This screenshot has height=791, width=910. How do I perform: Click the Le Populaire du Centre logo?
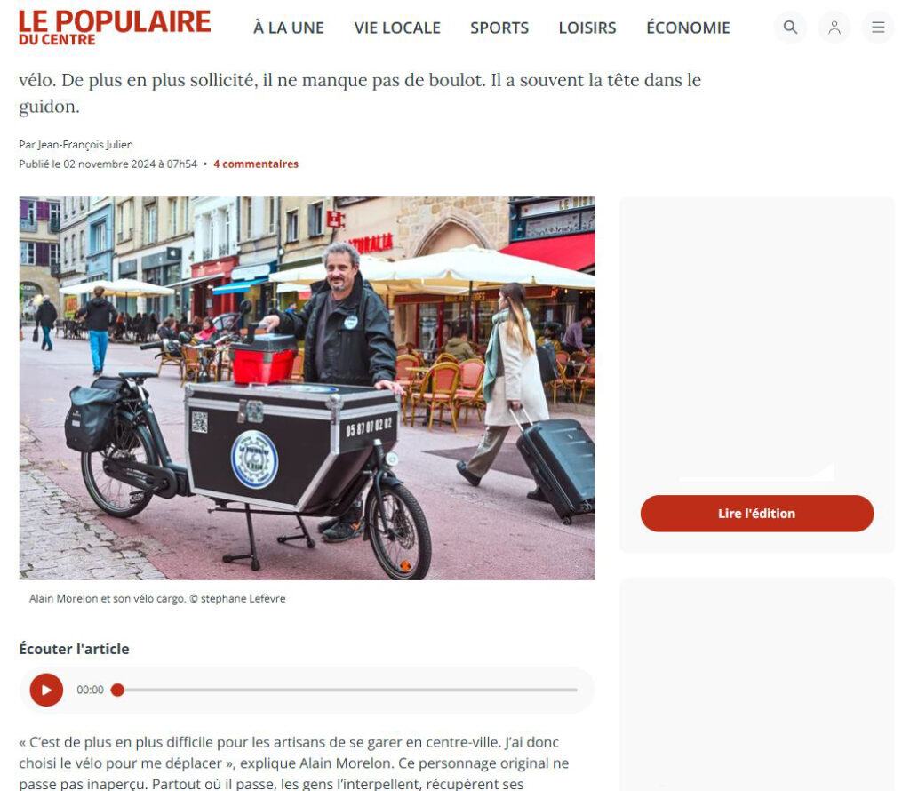tap(115, 28)
